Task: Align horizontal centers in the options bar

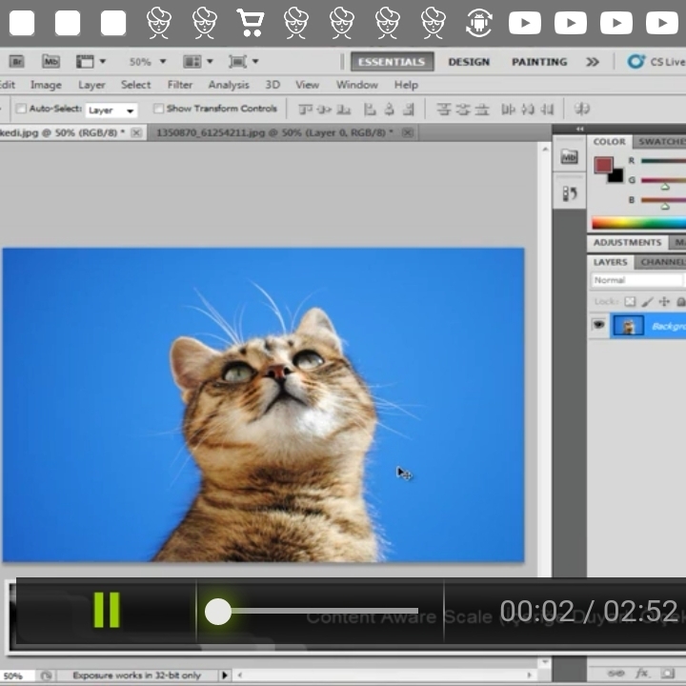Action: click(x=389, y=109)
